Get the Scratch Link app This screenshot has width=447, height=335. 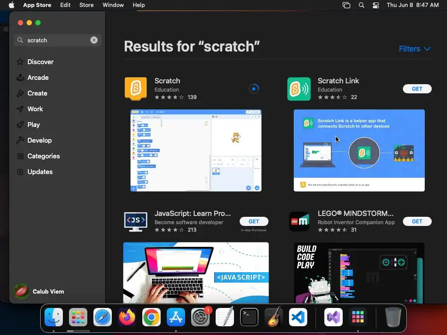tap(417, 89)
